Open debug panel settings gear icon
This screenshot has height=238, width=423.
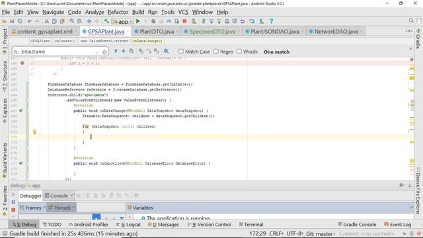(402, 185)
